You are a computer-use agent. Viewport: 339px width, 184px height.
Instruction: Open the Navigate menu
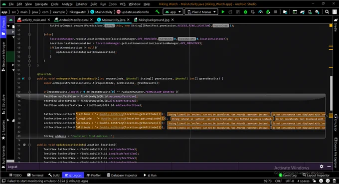pos(41,4)
